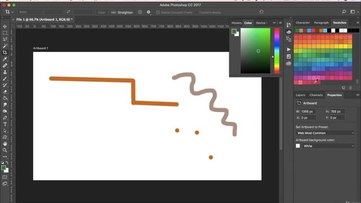Screen dimensions: 361x203
Task: Switch to the Swatches tab
Action: (x=340, y=23)
